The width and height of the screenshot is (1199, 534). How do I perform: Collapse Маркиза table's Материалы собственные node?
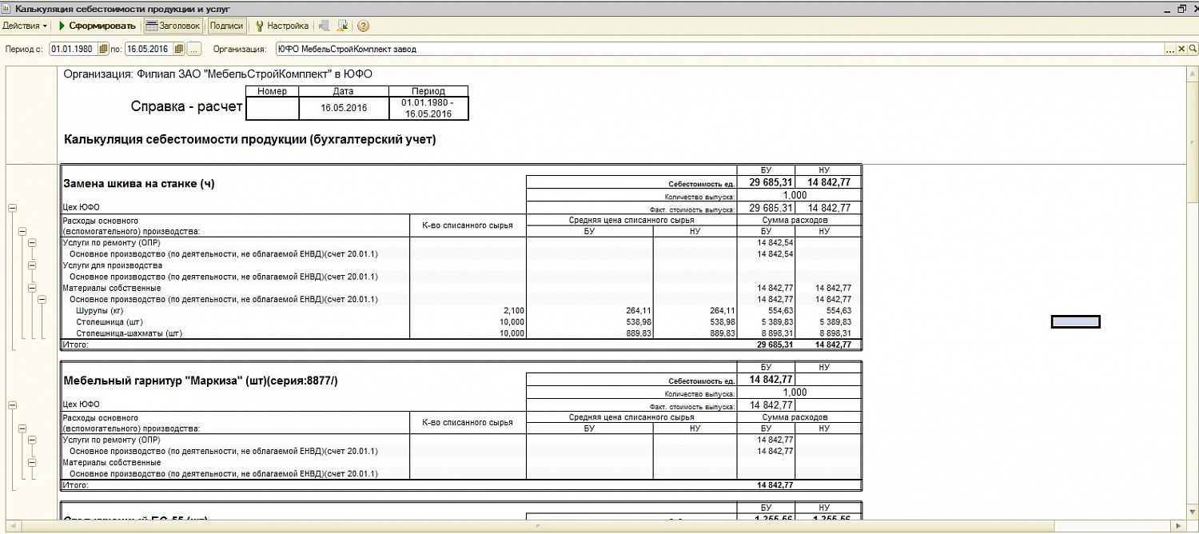click(32, 462)
